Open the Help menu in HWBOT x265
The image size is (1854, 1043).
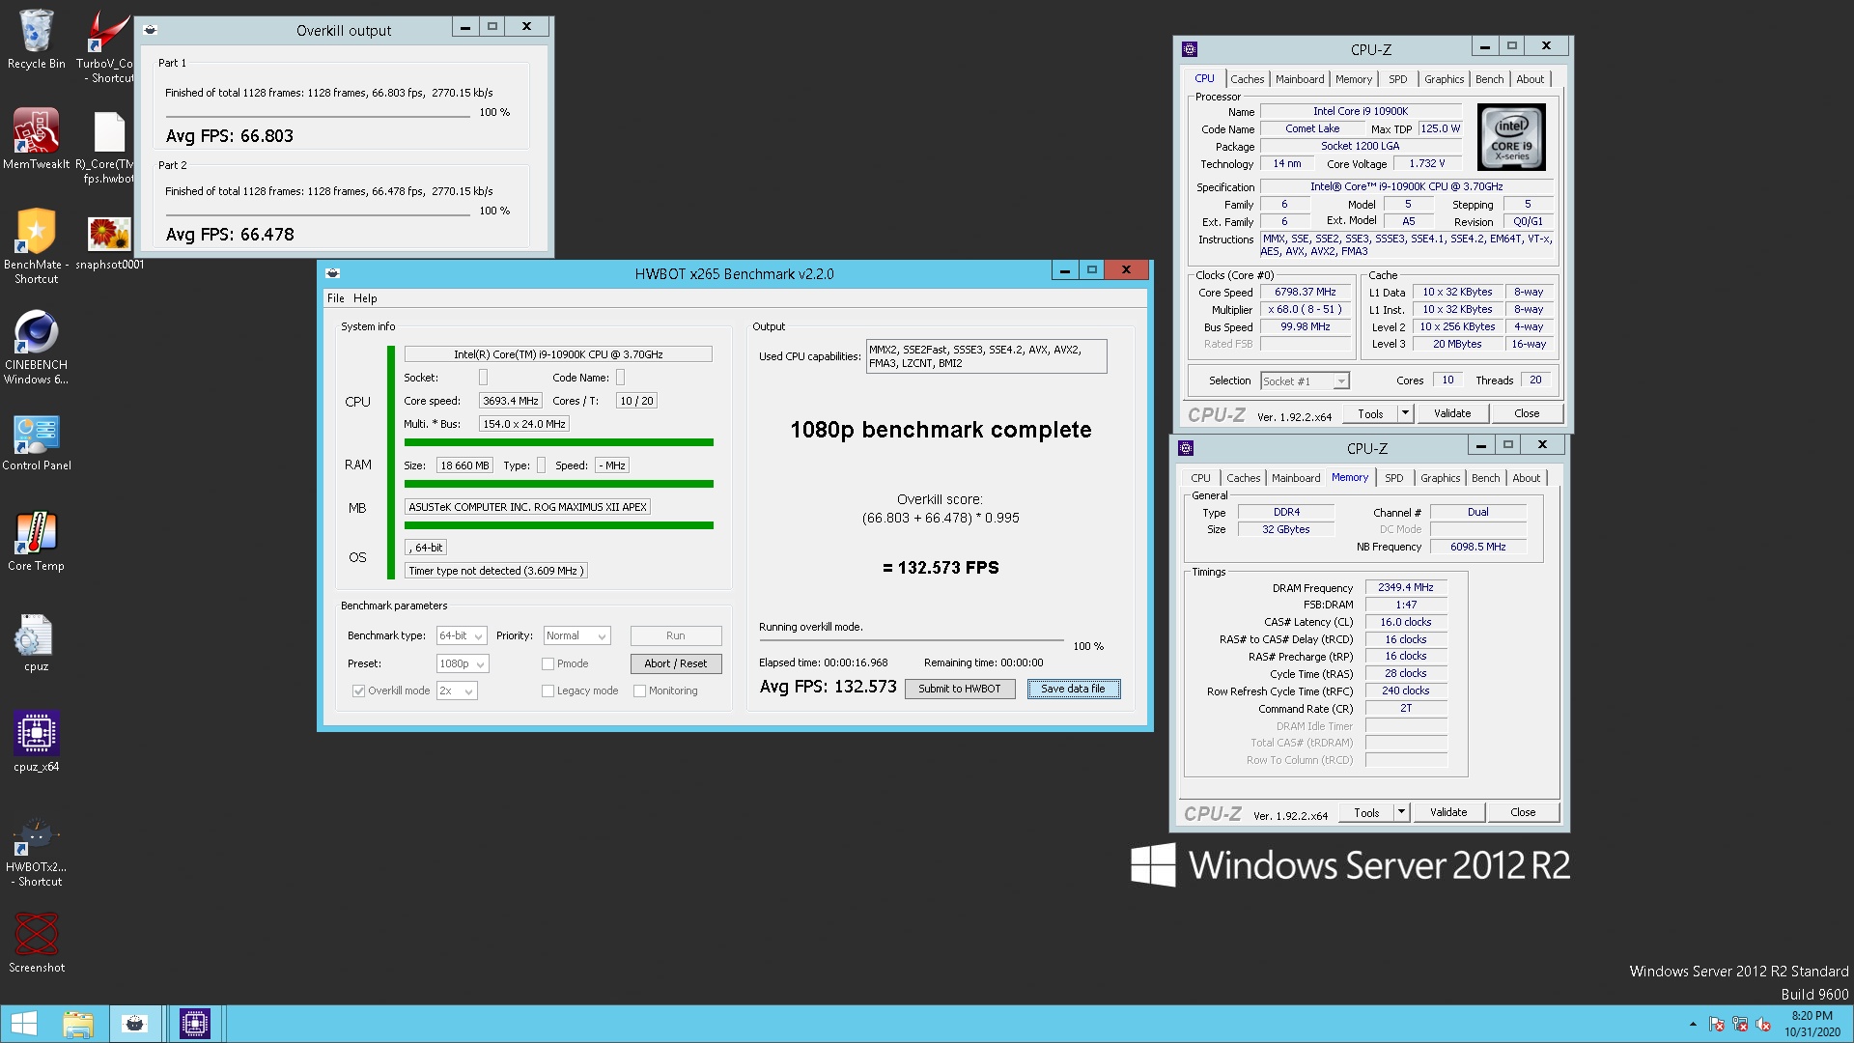(x=365, y=298)
